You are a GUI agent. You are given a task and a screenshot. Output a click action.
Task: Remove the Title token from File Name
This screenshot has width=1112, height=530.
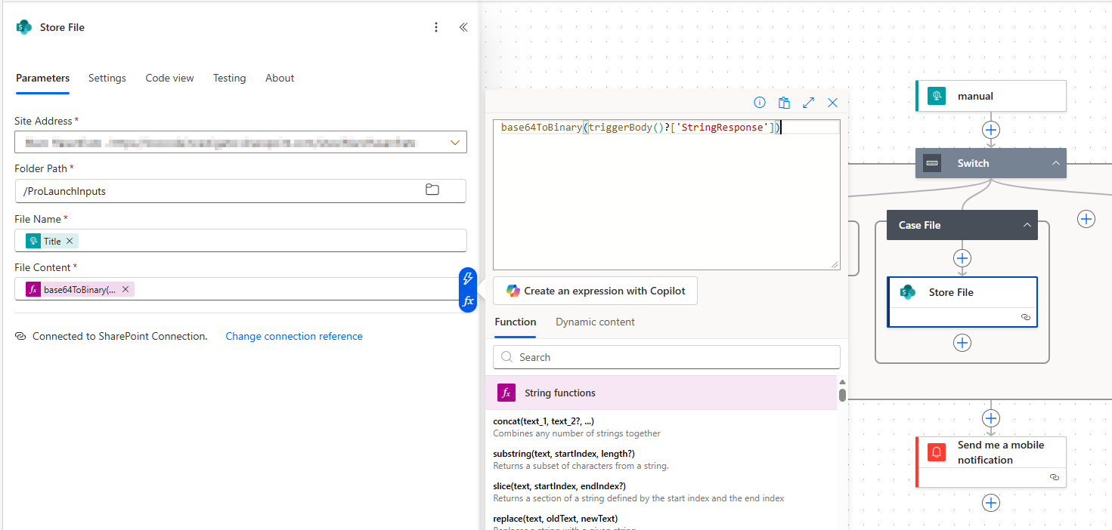70,242
